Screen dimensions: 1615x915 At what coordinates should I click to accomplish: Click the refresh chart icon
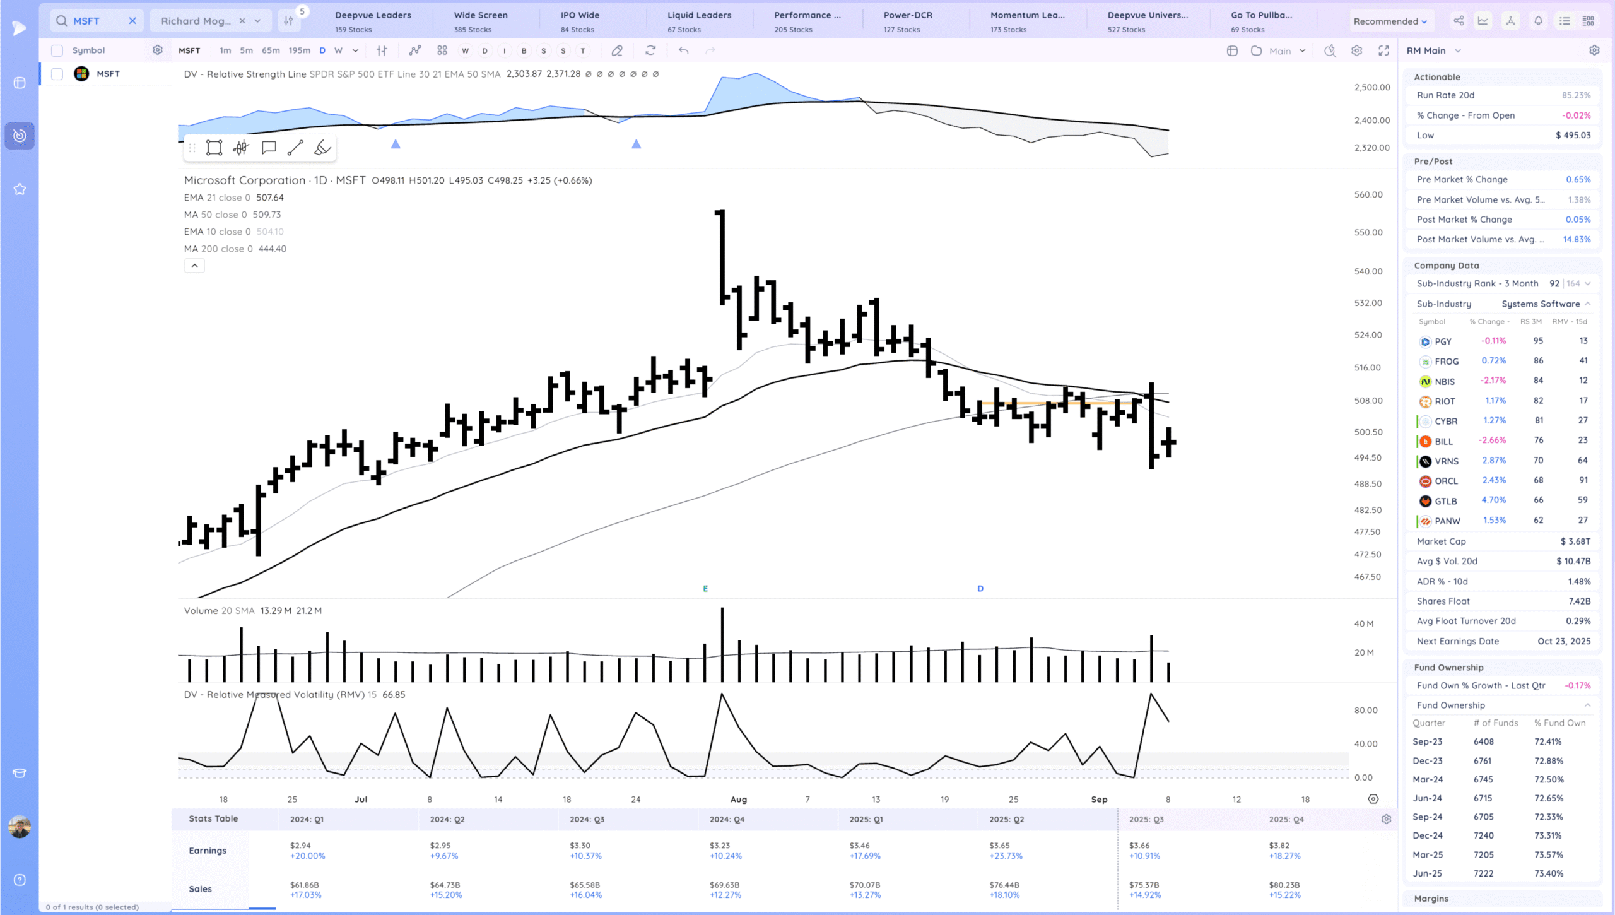coord(650,50)
